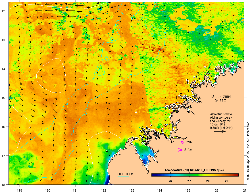Image resolution: width=250 pixels, height=193 pixels.
Task: Click the latitude axis label '-15'
Action: [3, 98]
